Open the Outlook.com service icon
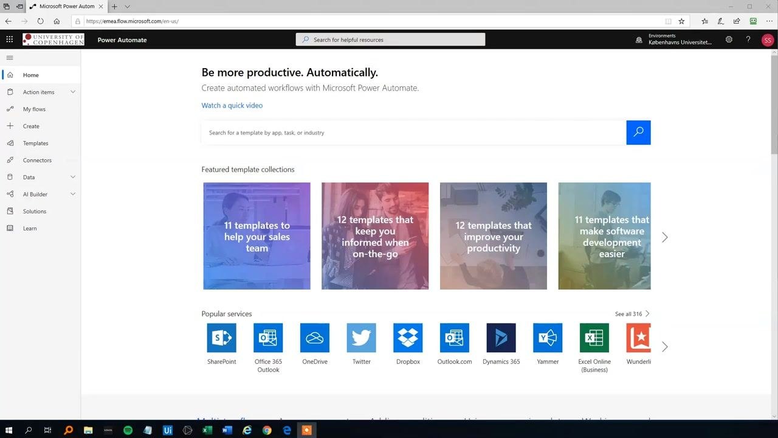 coord(455,338)
